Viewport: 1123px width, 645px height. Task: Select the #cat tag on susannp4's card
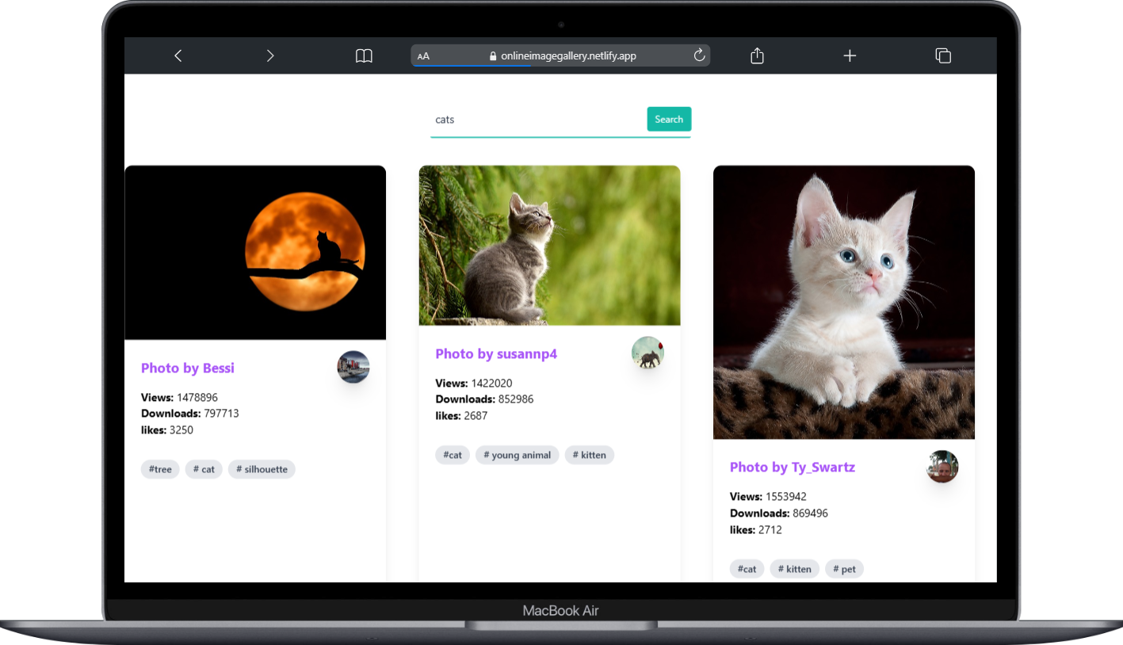click(x=453, y=455)
